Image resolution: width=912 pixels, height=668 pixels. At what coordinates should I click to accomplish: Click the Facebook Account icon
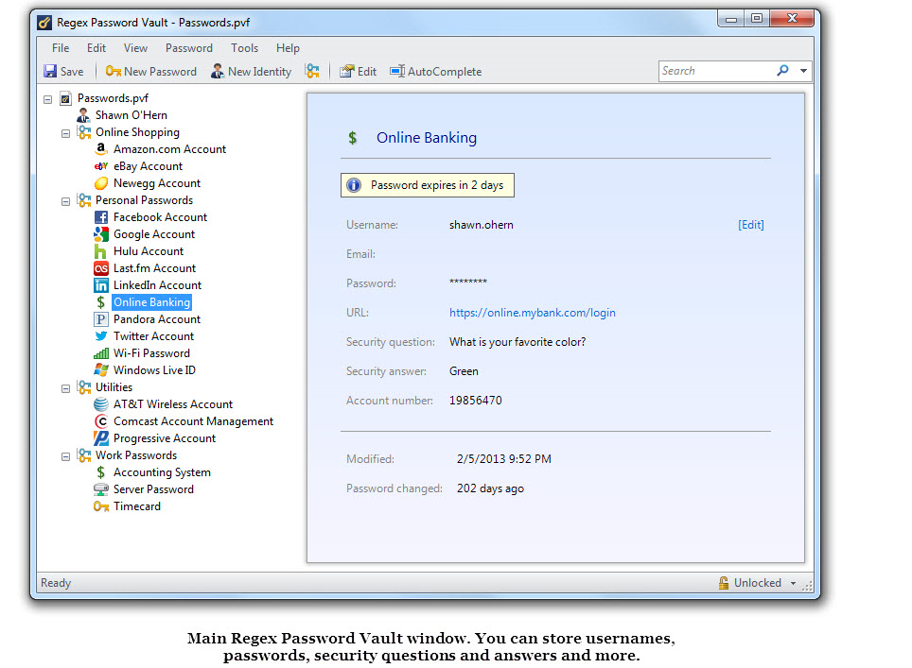coord(100,217)
